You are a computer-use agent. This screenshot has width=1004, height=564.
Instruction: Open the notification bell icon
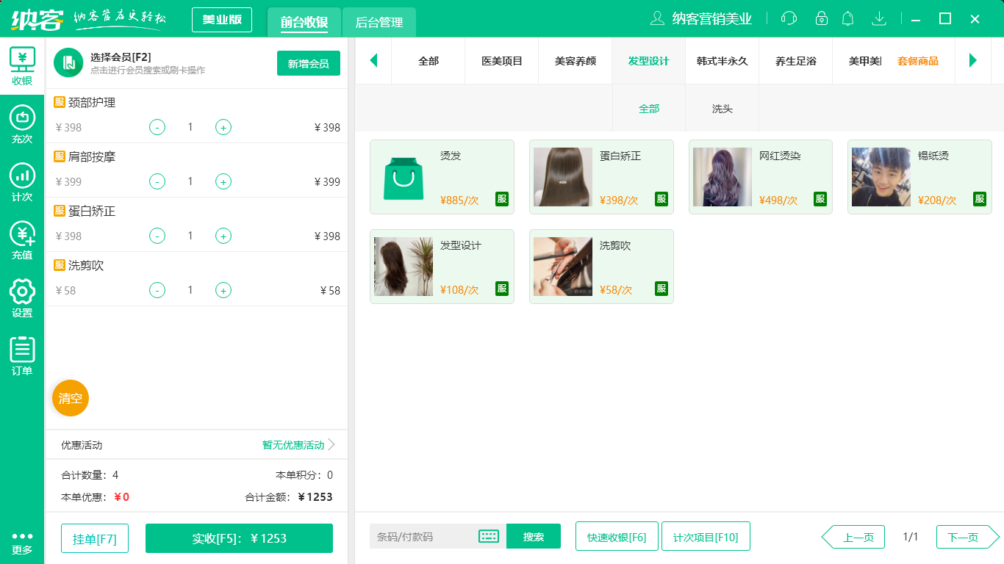[x=847, y=18]
